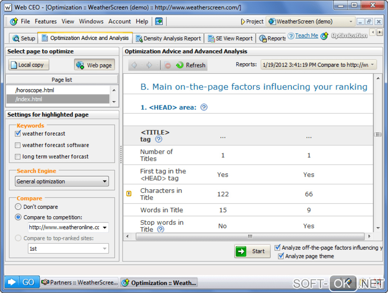Select the Optimization Advice and Analysis tab
388x293 pixels.
85,38
